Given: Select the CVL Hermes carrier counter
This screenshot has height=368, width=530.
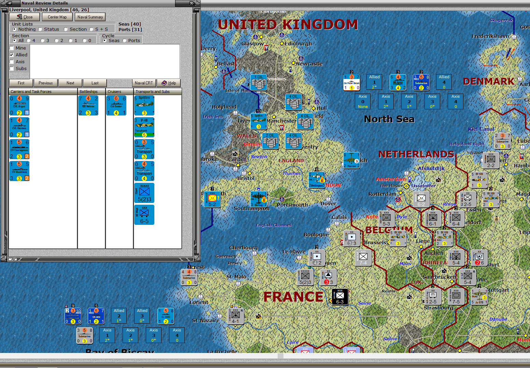Looking at the screenshot, I should [19, 127].
